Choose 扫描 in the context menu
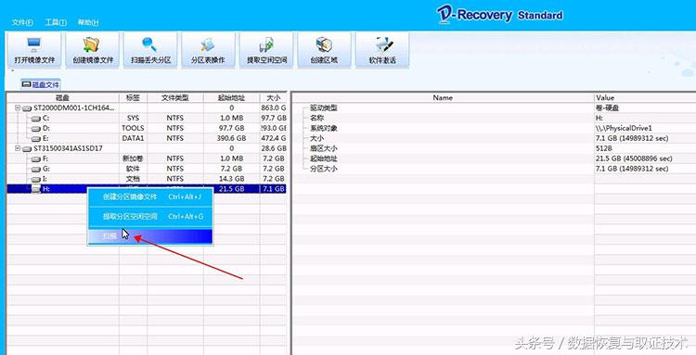The width and height of the screenshot is (696, 355). coord(151,236)
